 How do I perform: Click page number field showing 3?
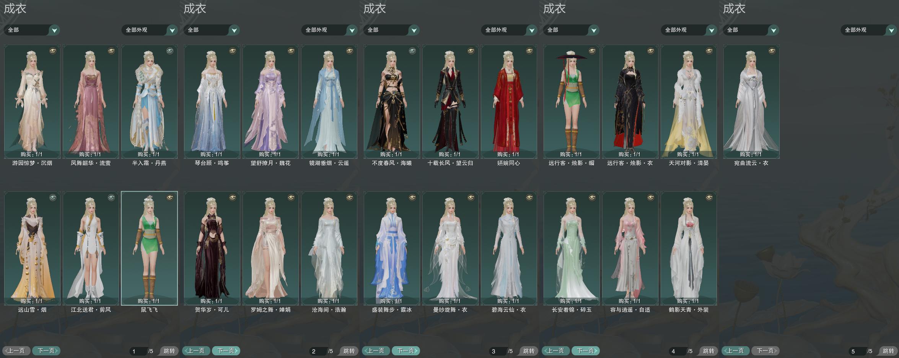point(498,351)
